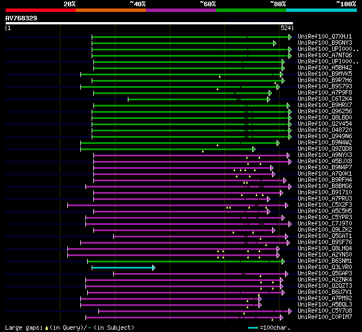Click the UniRef100_C5Y7U8 label
This screenshot has height=332, width=362.
click(325, 311)
